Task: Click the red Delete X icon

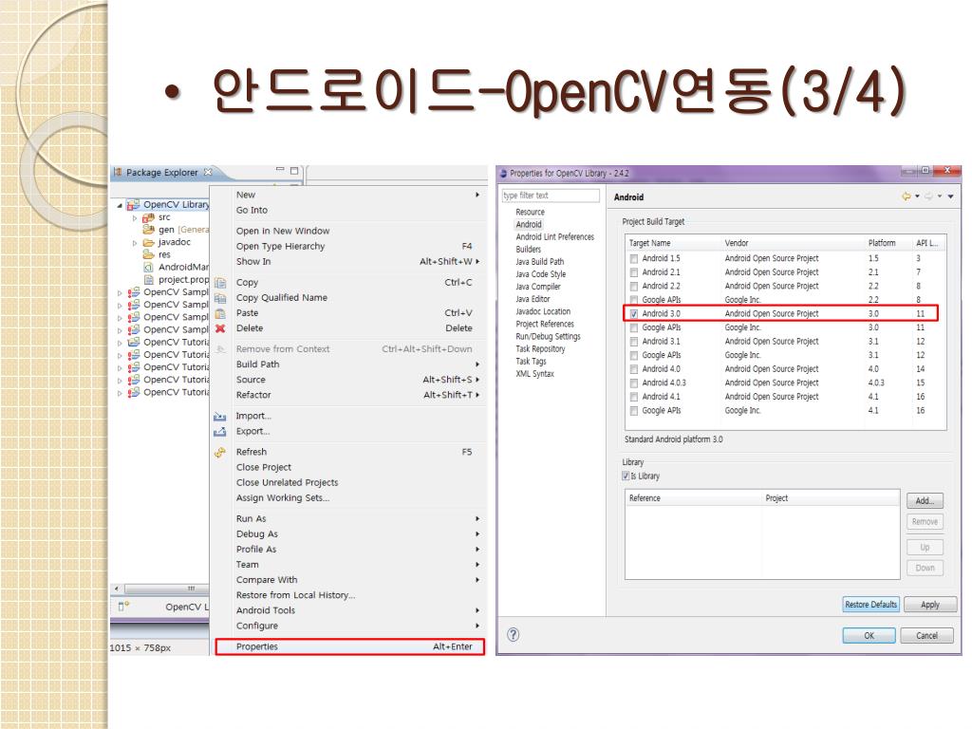Action: tap(220, 328)
